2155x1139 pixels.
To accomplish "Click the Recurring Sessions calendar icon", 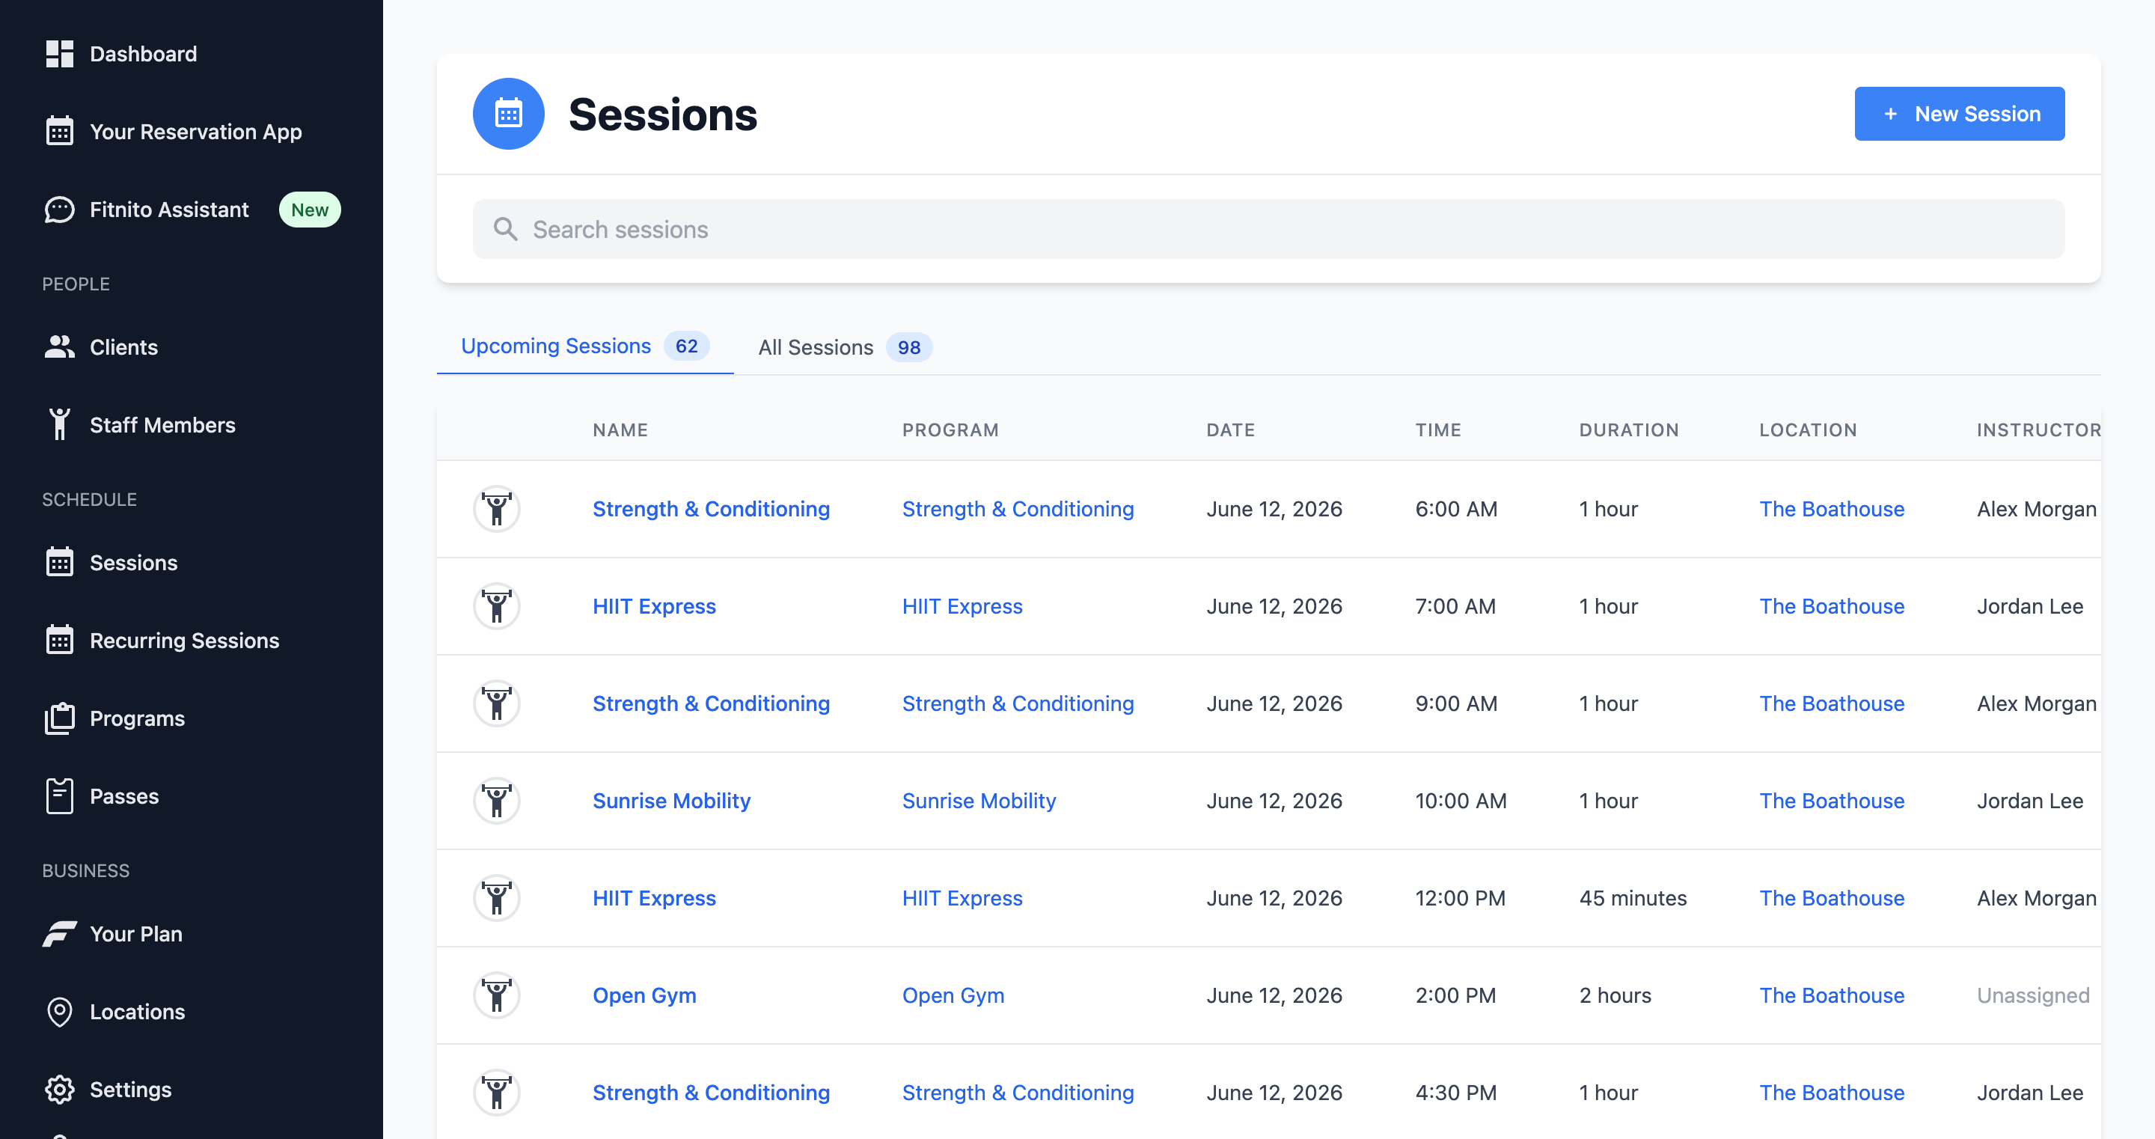I will tap(59, 640).
